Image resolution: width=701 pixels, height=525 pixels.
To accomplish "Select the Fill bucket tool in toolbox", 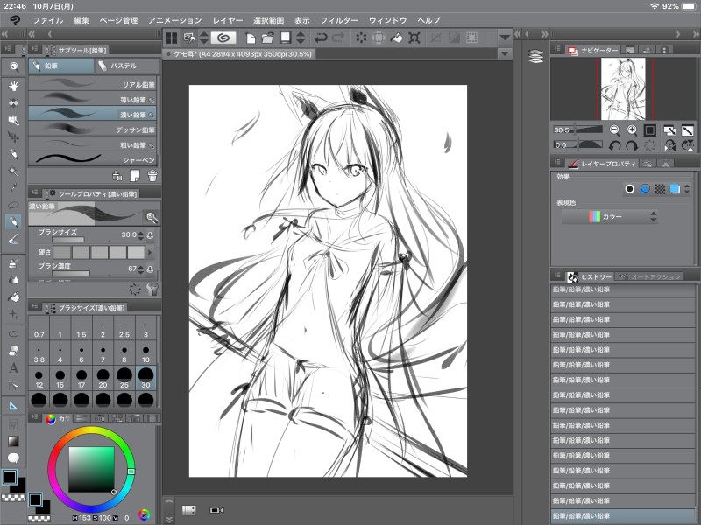I will (13, 297).
